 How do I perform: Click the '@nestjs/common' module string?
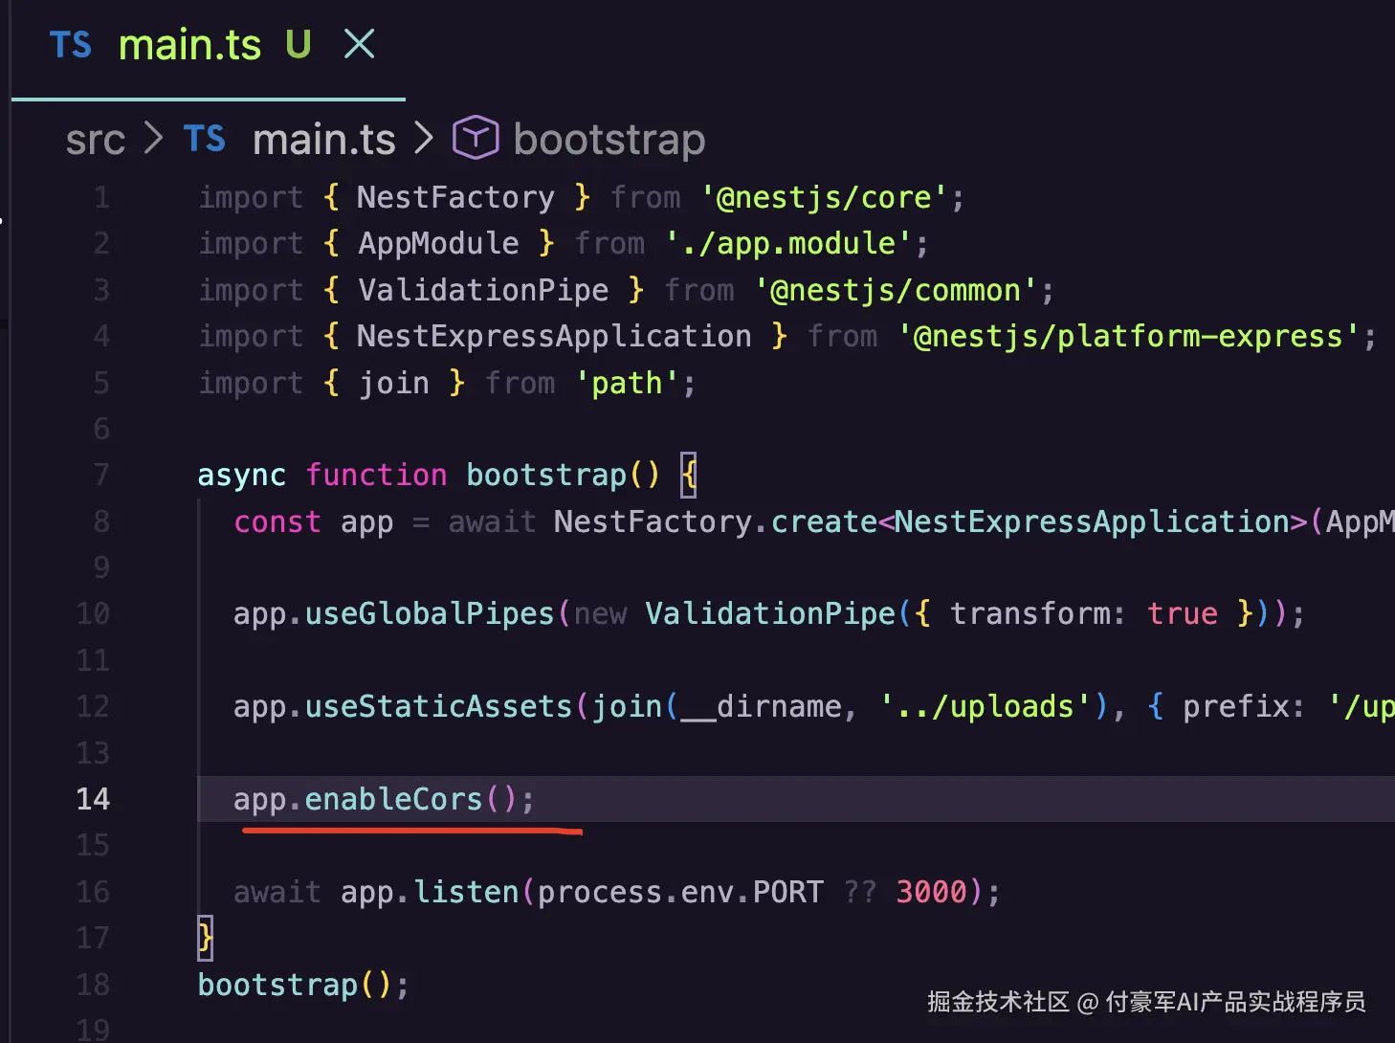pyautogui.click(x=897, y=290)
